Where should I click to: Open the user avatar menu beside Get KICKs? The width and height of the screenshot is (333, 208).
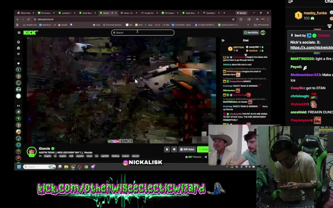click(263, 33)
